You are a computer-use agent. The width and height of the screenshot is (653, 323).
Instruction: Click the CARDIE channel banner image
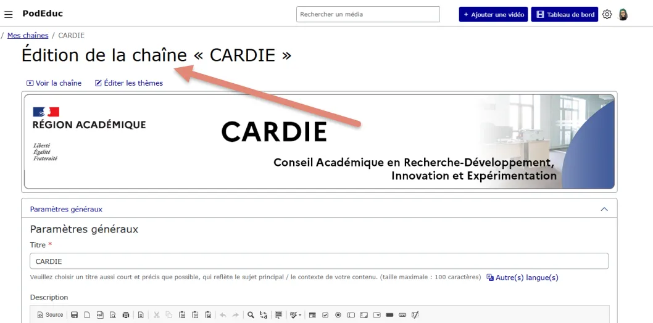[x=319, y=142]
